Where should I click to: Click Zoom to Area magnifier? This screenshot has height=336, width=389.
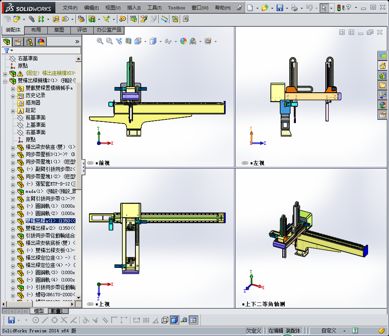point(110,41)
